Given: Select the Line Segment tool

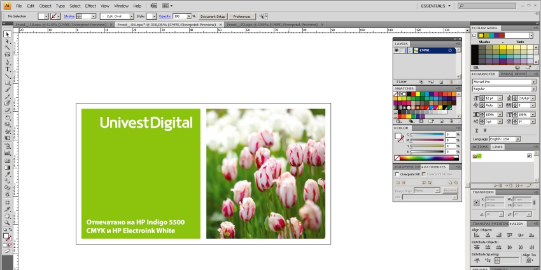Looking at the screenshot, I should point(7,76).
